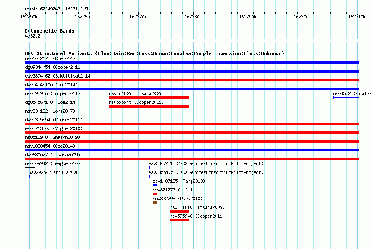Open nsv821273 (Ju2010) variant label

click(175, 190)
